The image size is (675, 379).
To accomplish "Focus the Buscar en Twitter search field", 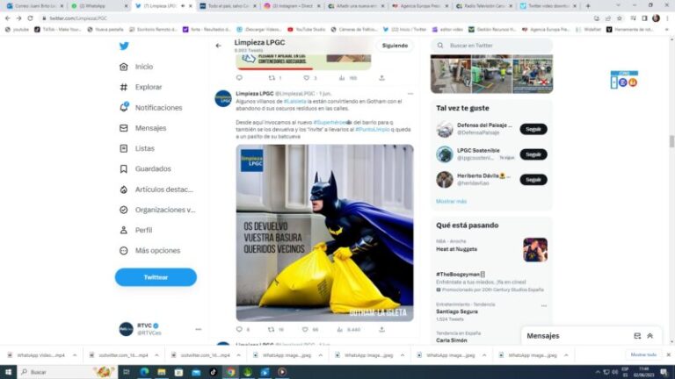I will pos(491,46).
